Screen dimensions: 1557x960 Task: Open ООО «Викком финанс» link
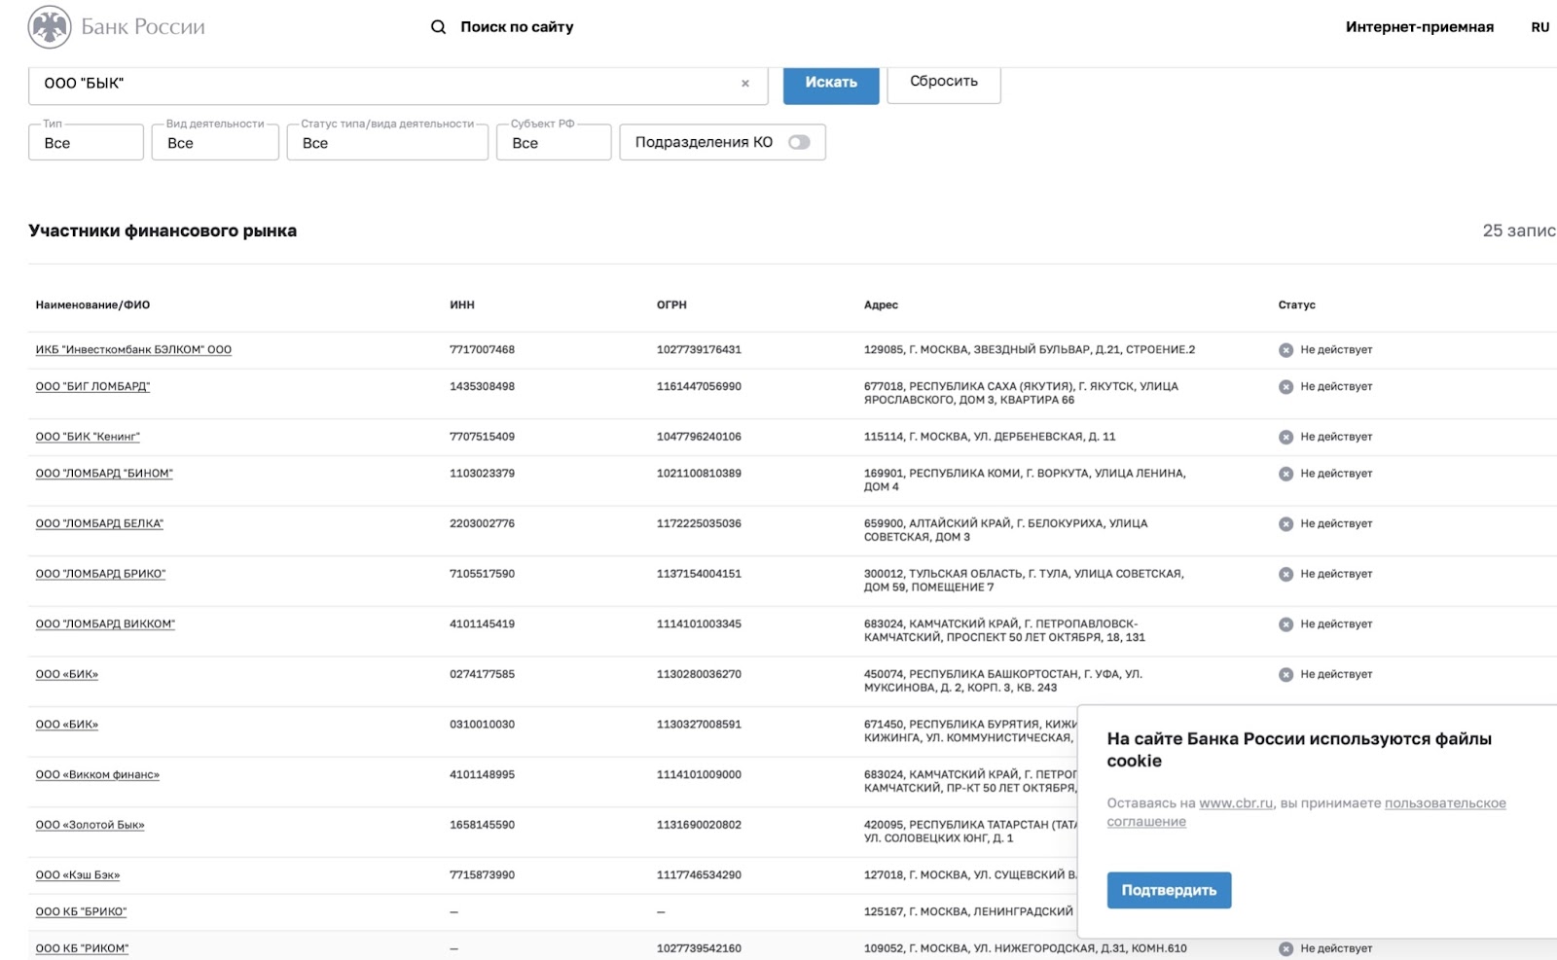click(x=97, y=775)
